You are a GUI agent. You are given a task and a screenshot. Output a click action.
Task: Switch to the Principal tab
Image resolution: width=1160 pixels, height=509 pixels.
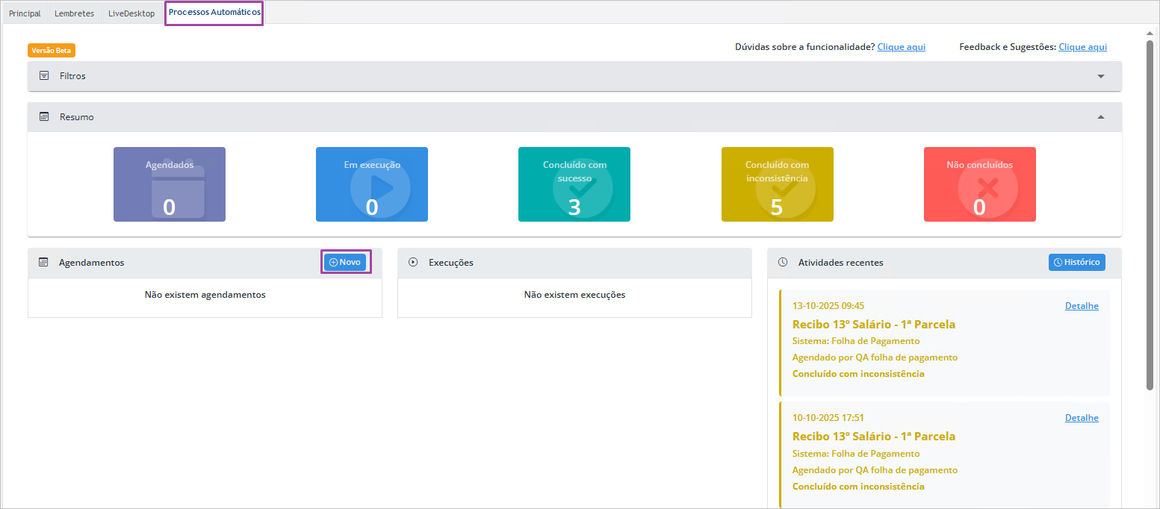point(25,13)
